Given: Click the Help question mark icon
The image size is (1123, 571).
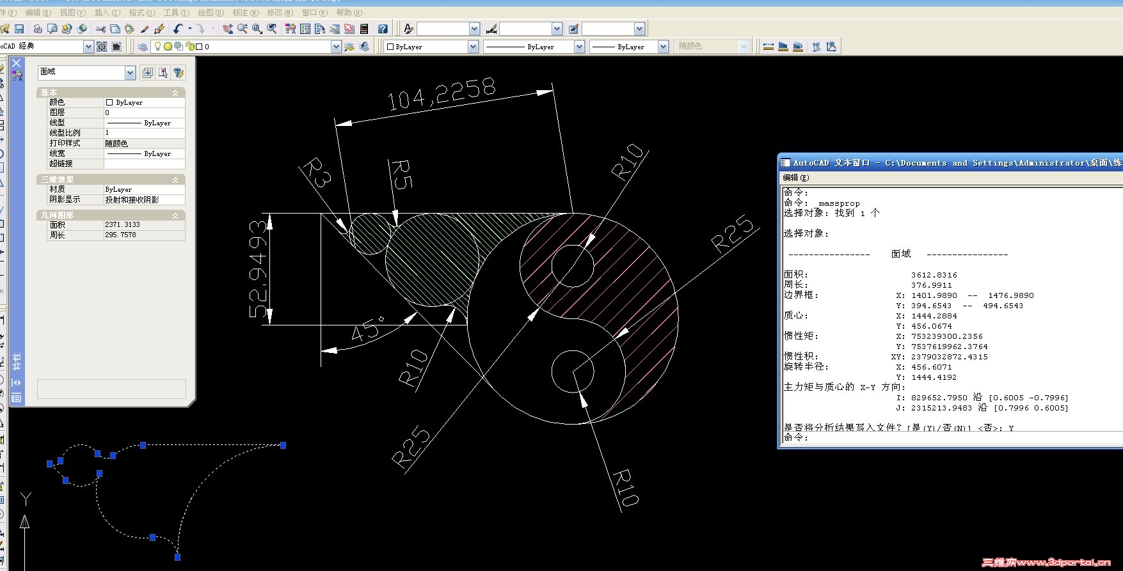Looking at the screenshot, I should click(x=383, y=29).
